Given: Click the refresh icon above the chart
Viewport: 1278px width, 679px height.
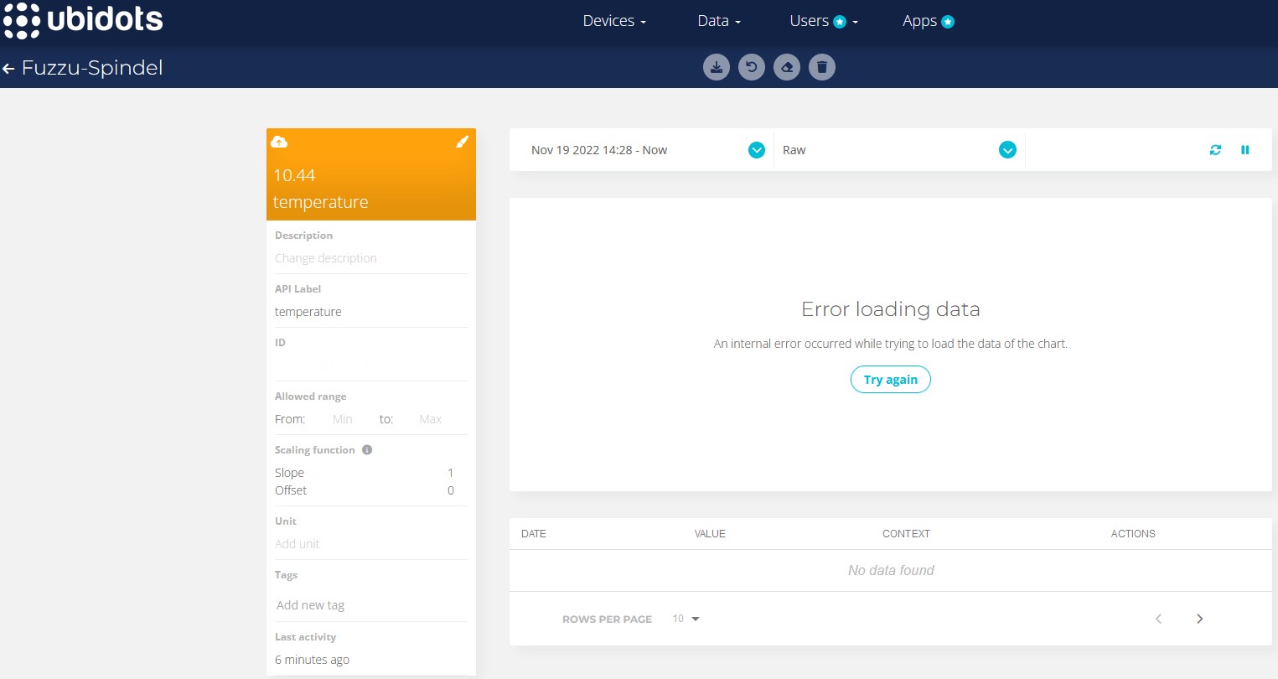Looking at the screenshot, I should (1215, 150).
